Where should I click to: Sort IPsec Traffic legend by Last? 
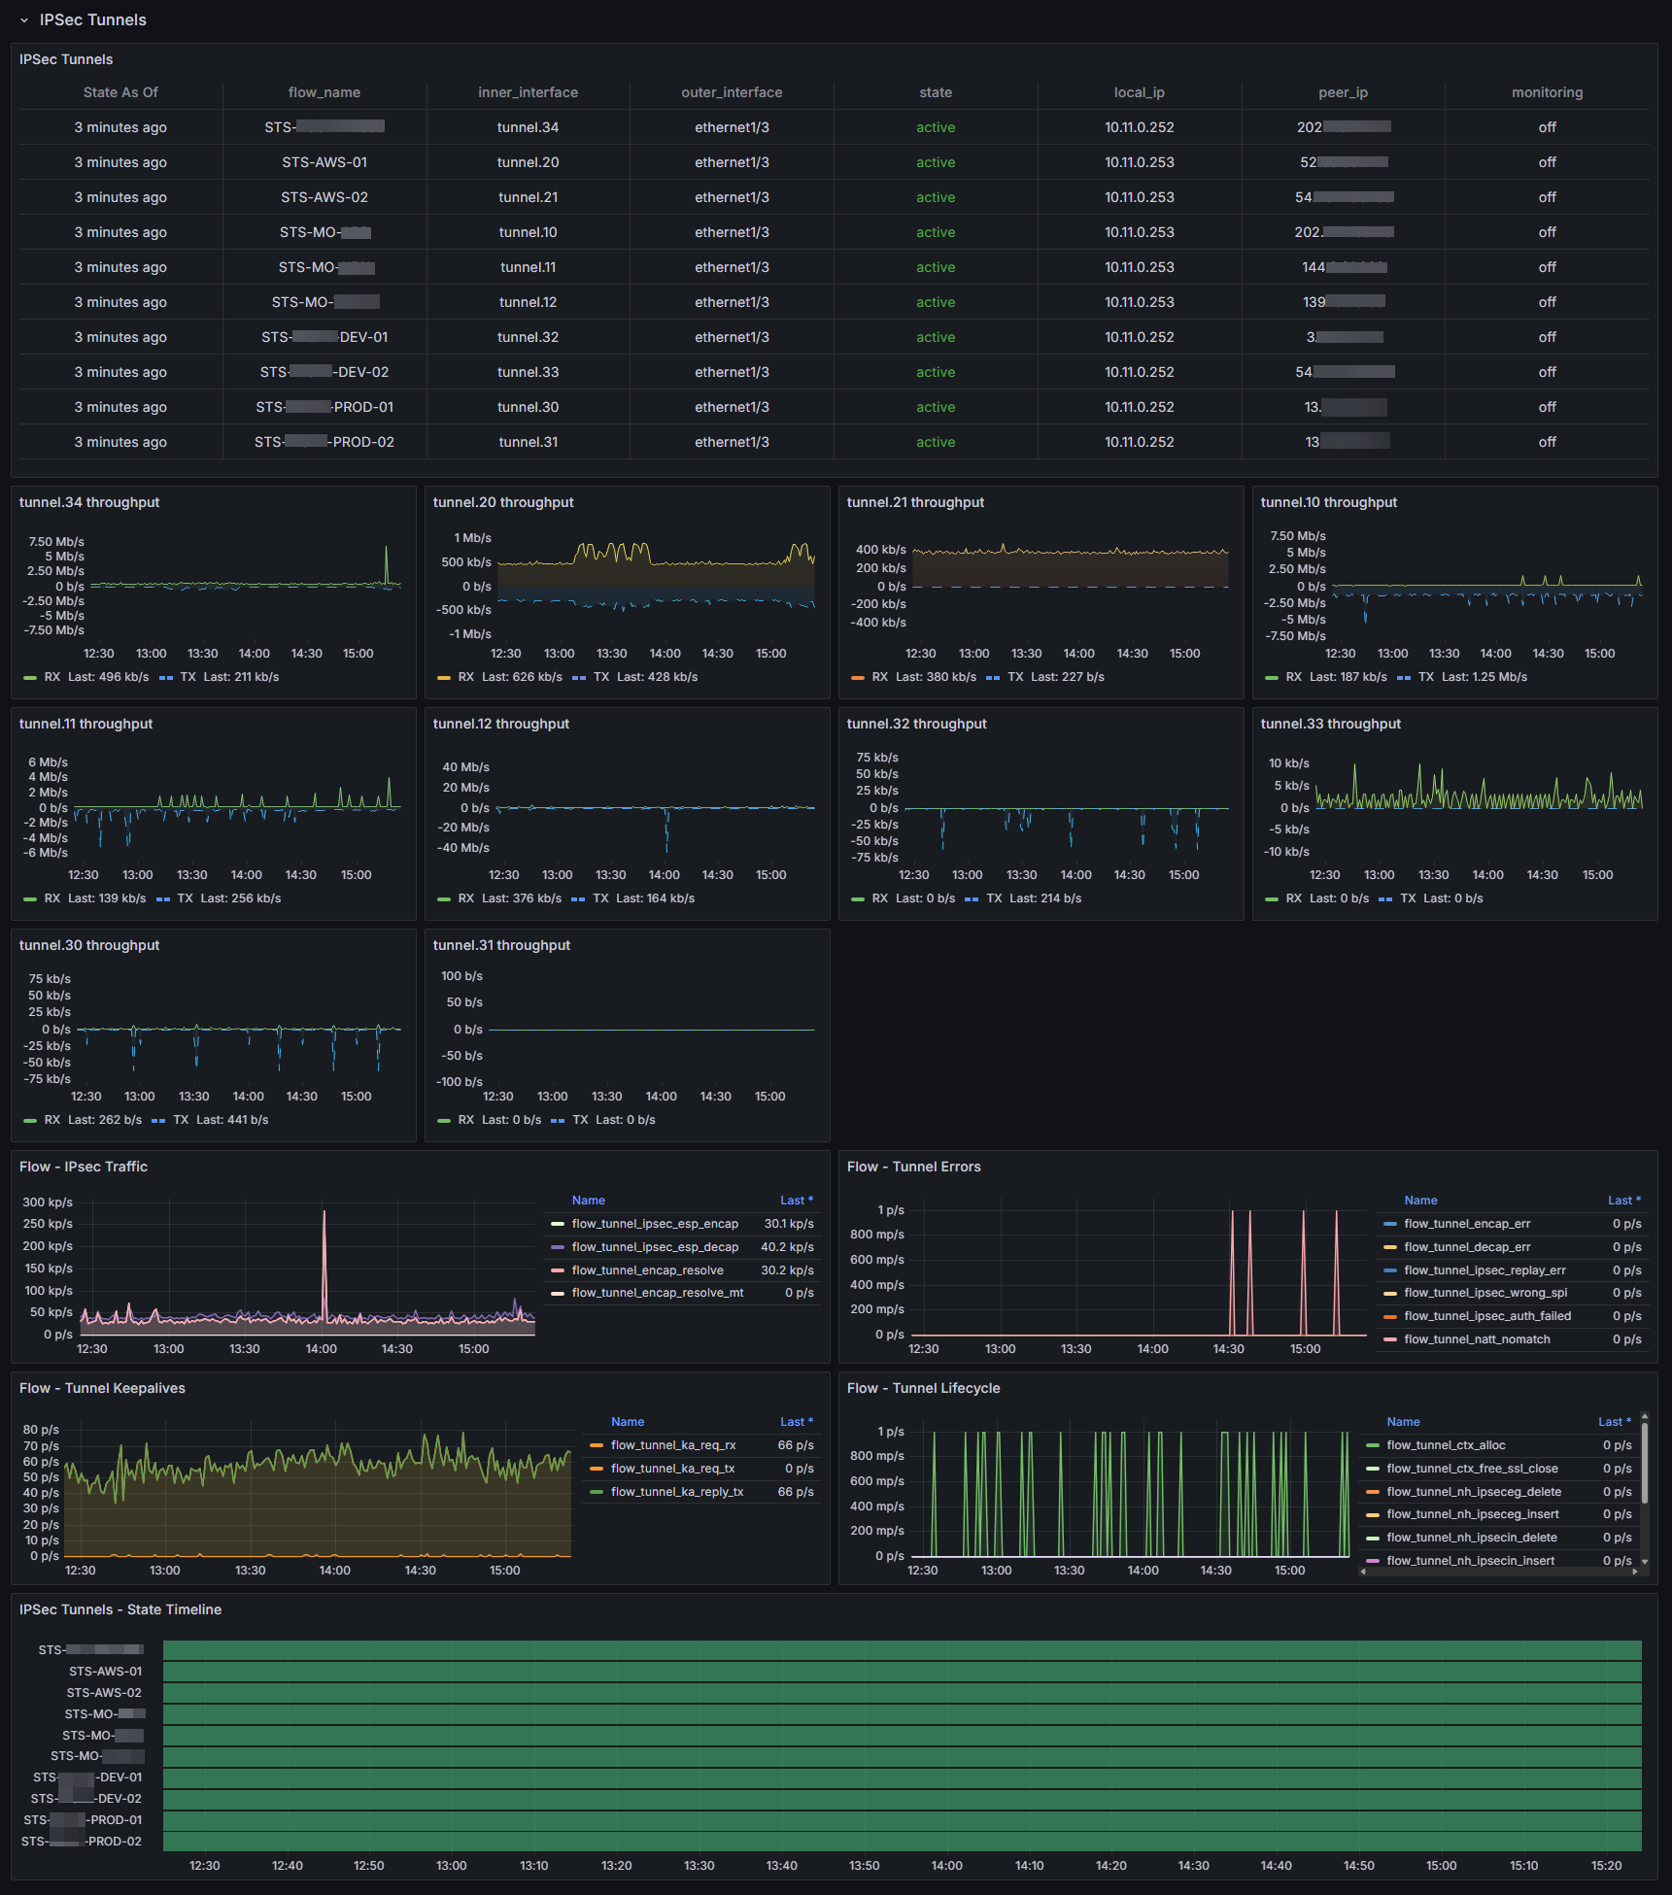click(x=797, y=1201)
